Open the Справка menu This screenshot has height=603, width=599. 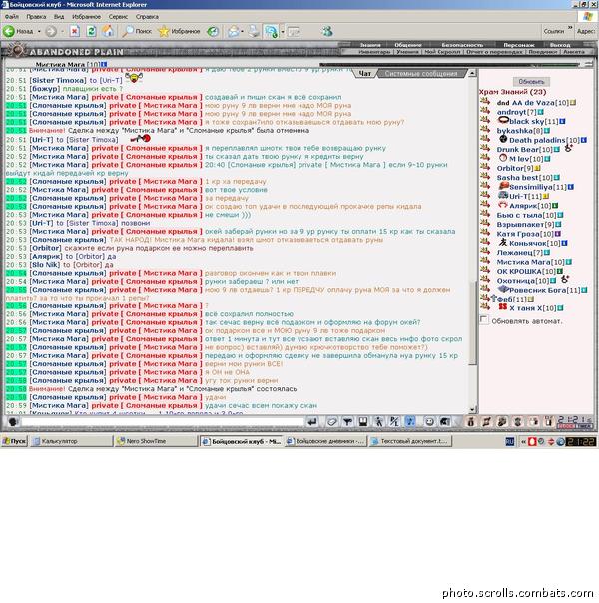pos(147,17)
